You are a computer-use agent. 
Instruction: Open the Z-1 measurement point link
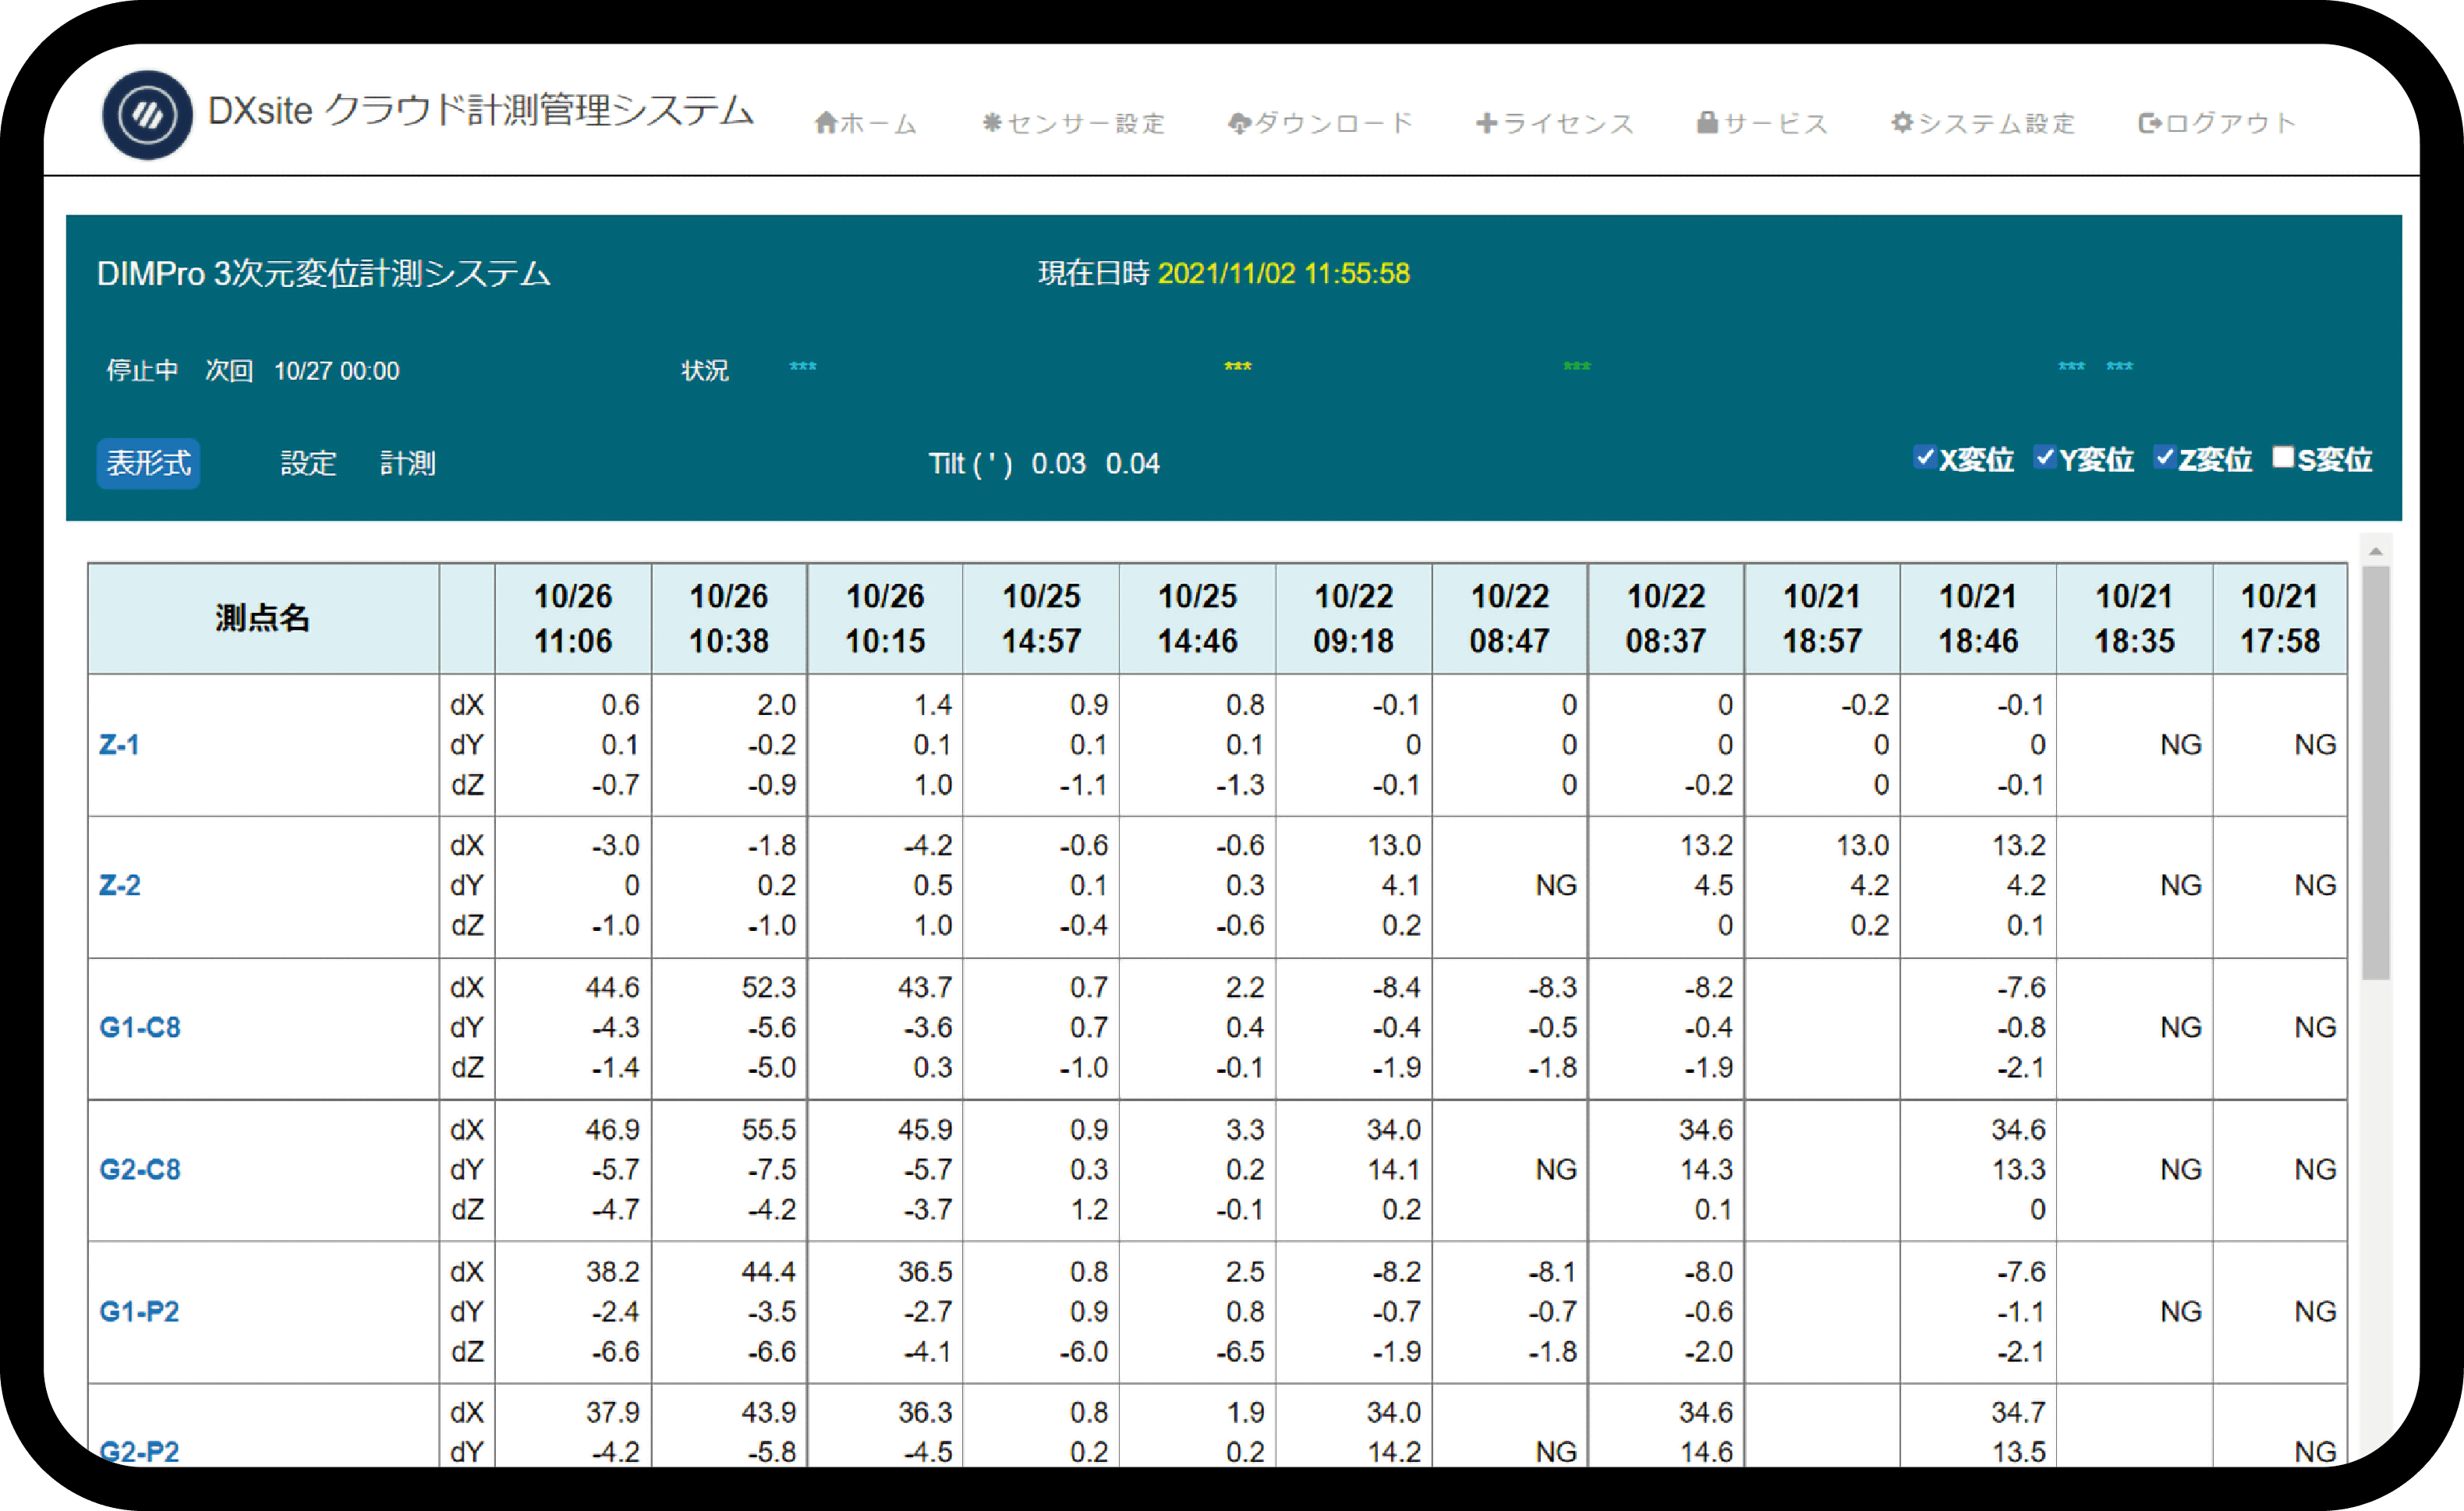(x=119, y=745)
